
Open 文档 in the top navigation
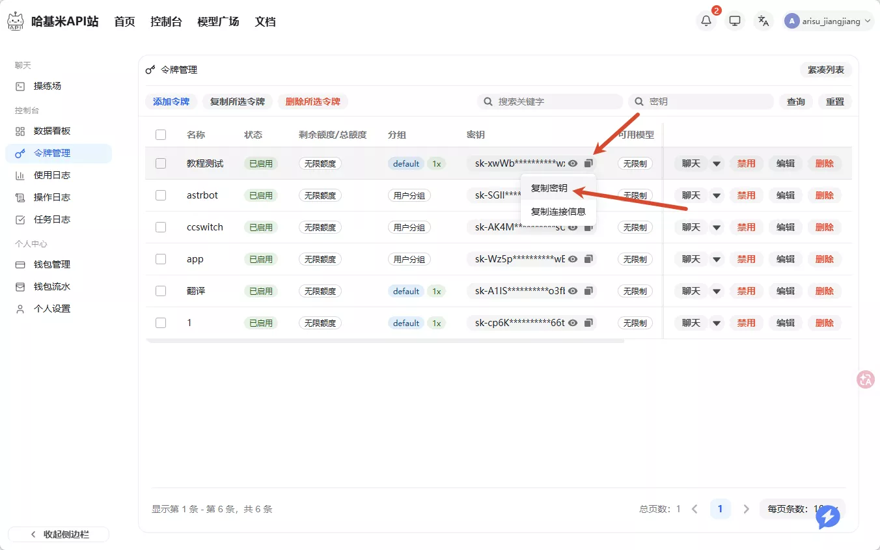[265, 21]
